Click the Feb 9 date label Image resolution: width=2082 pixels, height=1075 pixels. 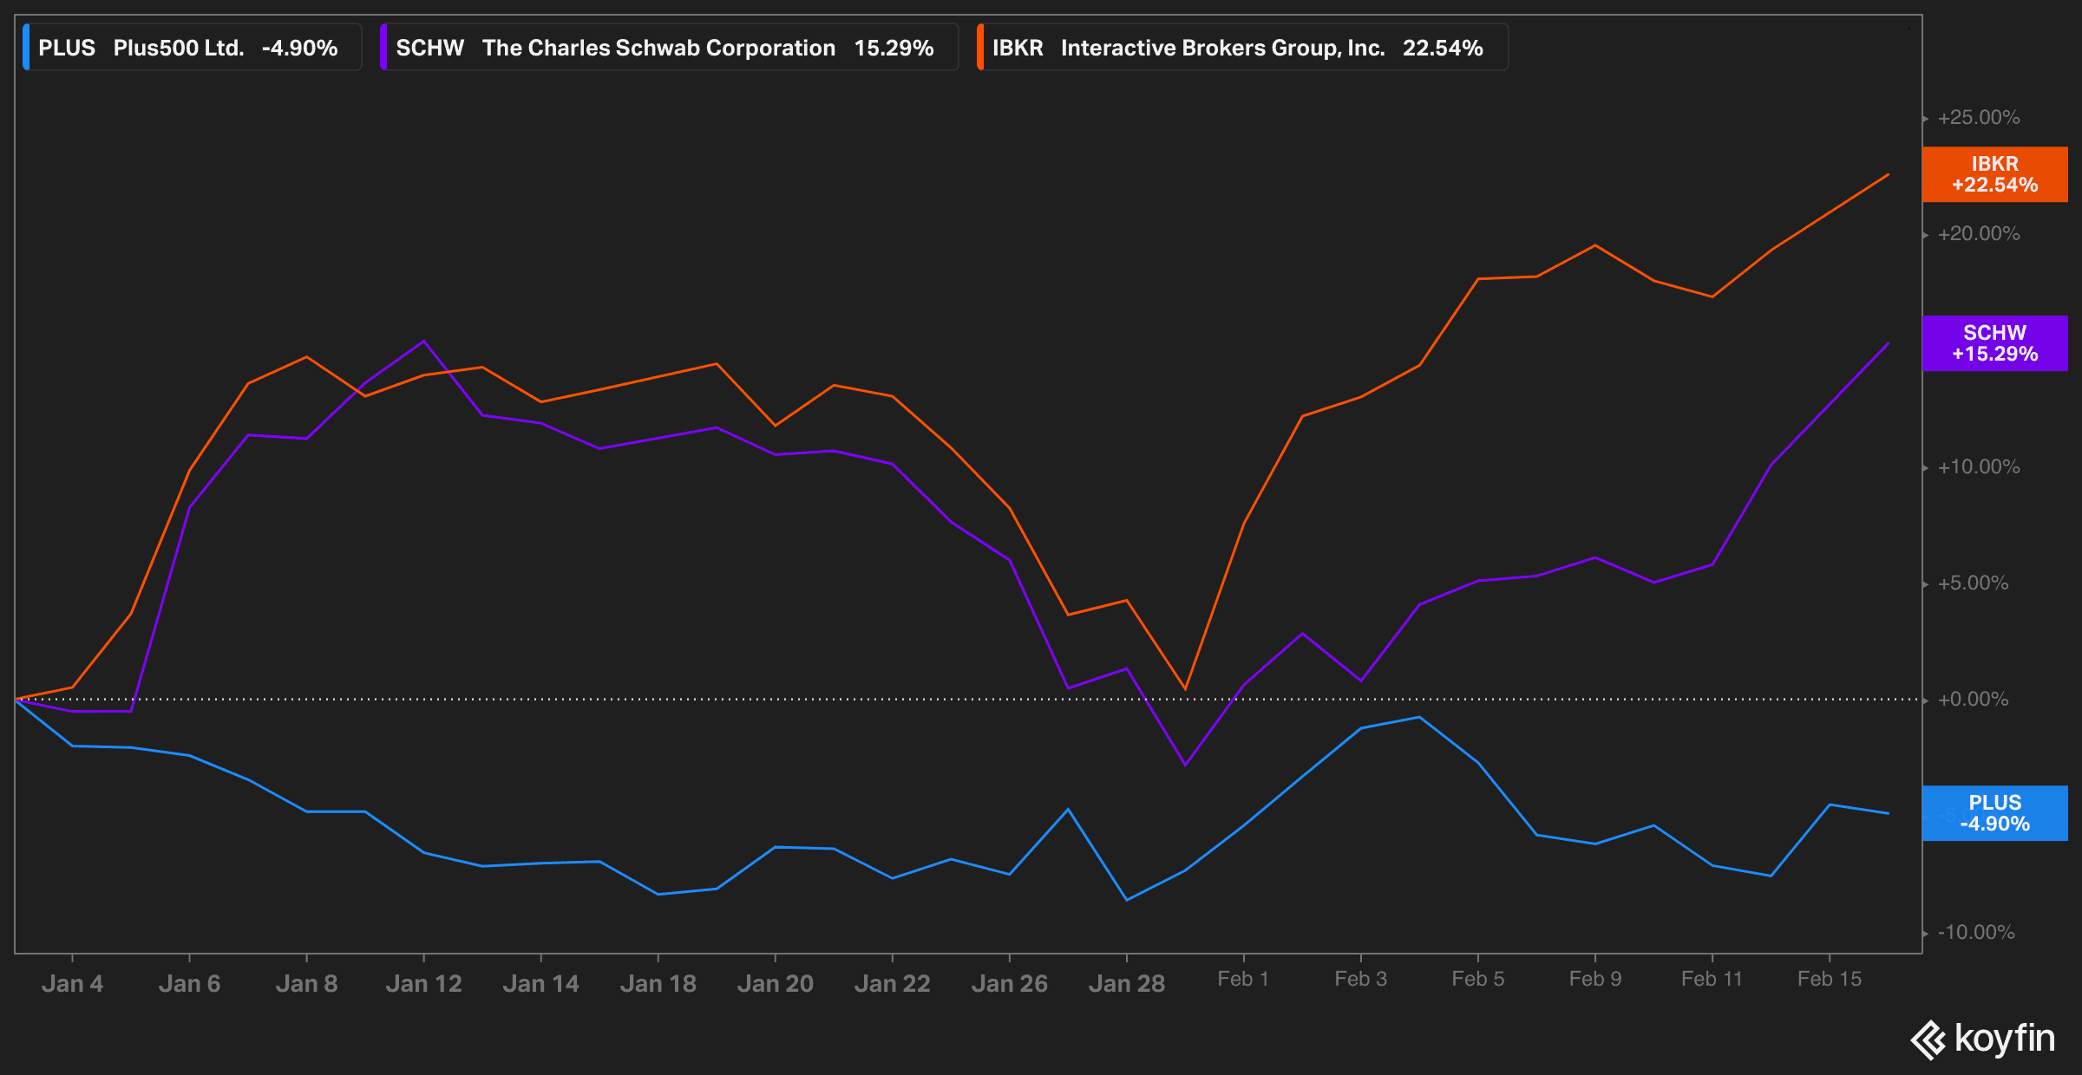point(1594,979)
